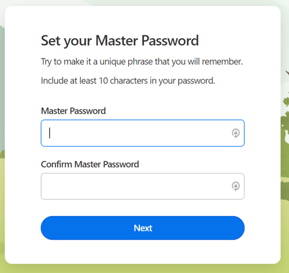Click the "Set your Master Password" heading
Image resolution: width=289 pixels, height=273 pixels.
tap(120, 41)
